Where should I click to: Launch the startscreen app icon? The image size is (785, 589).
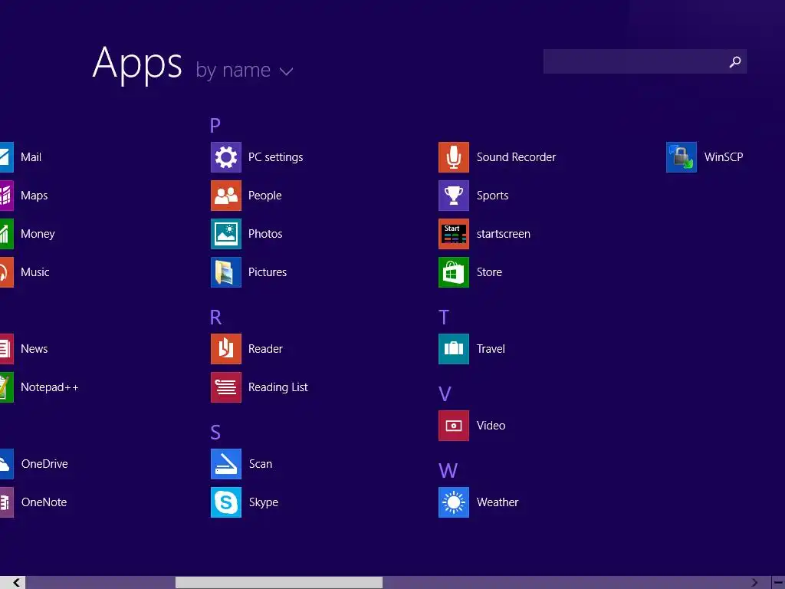click(454, 234)
